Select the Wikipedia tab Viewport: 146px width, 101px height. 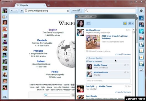pos(30,5)
